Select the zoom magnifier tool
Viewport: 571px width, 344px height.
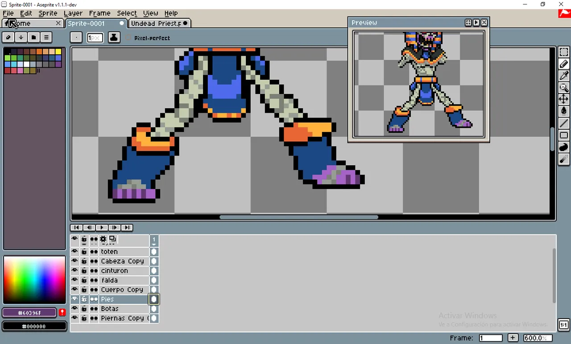tap(564, 88)
